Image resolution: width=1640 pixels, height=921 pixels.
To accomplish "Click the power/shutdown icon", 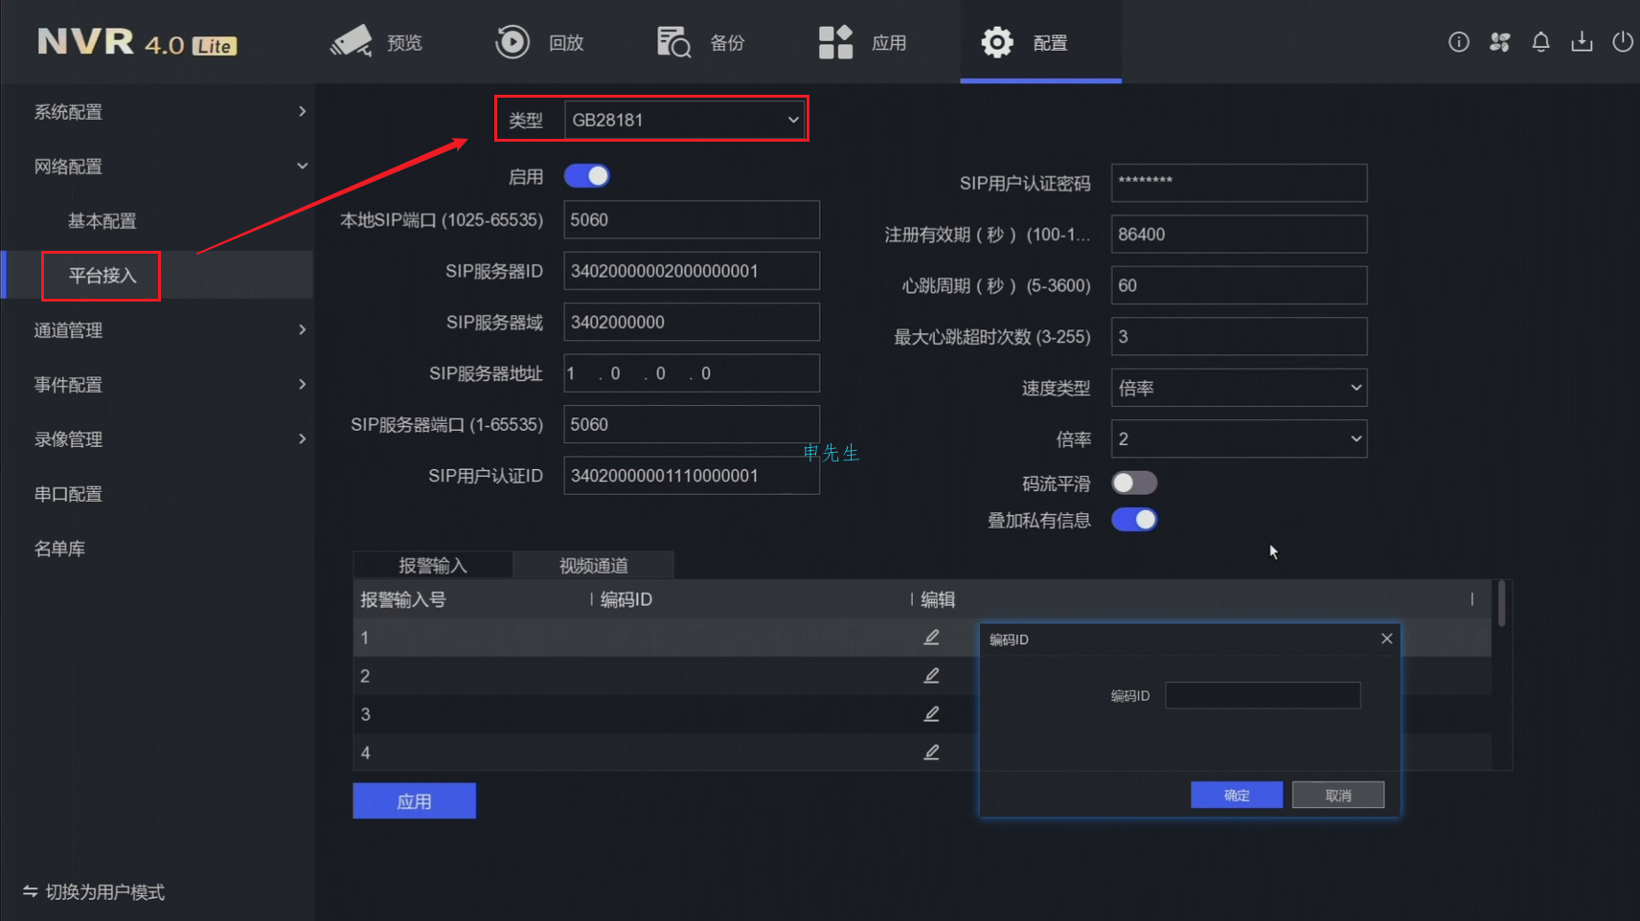I will click(x=1623, y=41).
